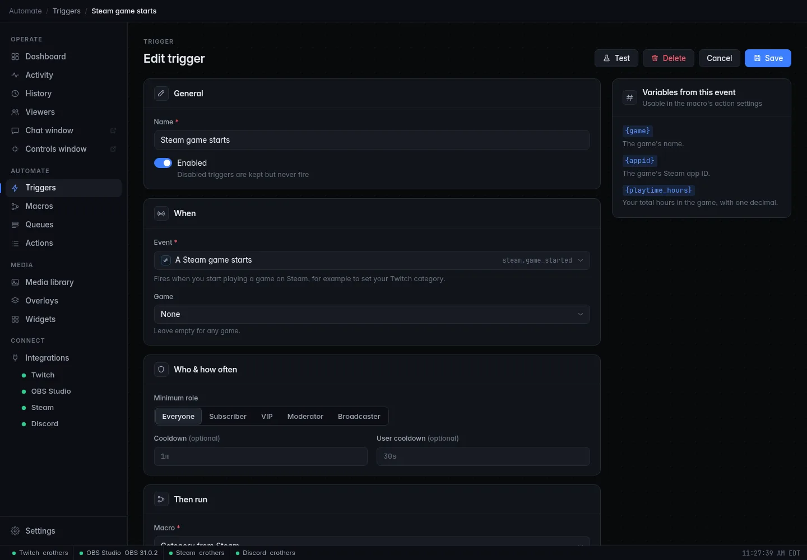This screenshot has width=807, height=560.
Task: Click the Widgets grid icon
Action: pyautogui.click(x=15, y=319)
